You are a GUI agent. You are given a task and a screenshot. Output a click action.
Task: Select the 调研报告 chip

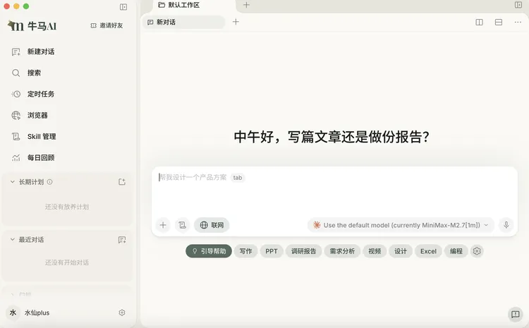click(x=303, y=251)
